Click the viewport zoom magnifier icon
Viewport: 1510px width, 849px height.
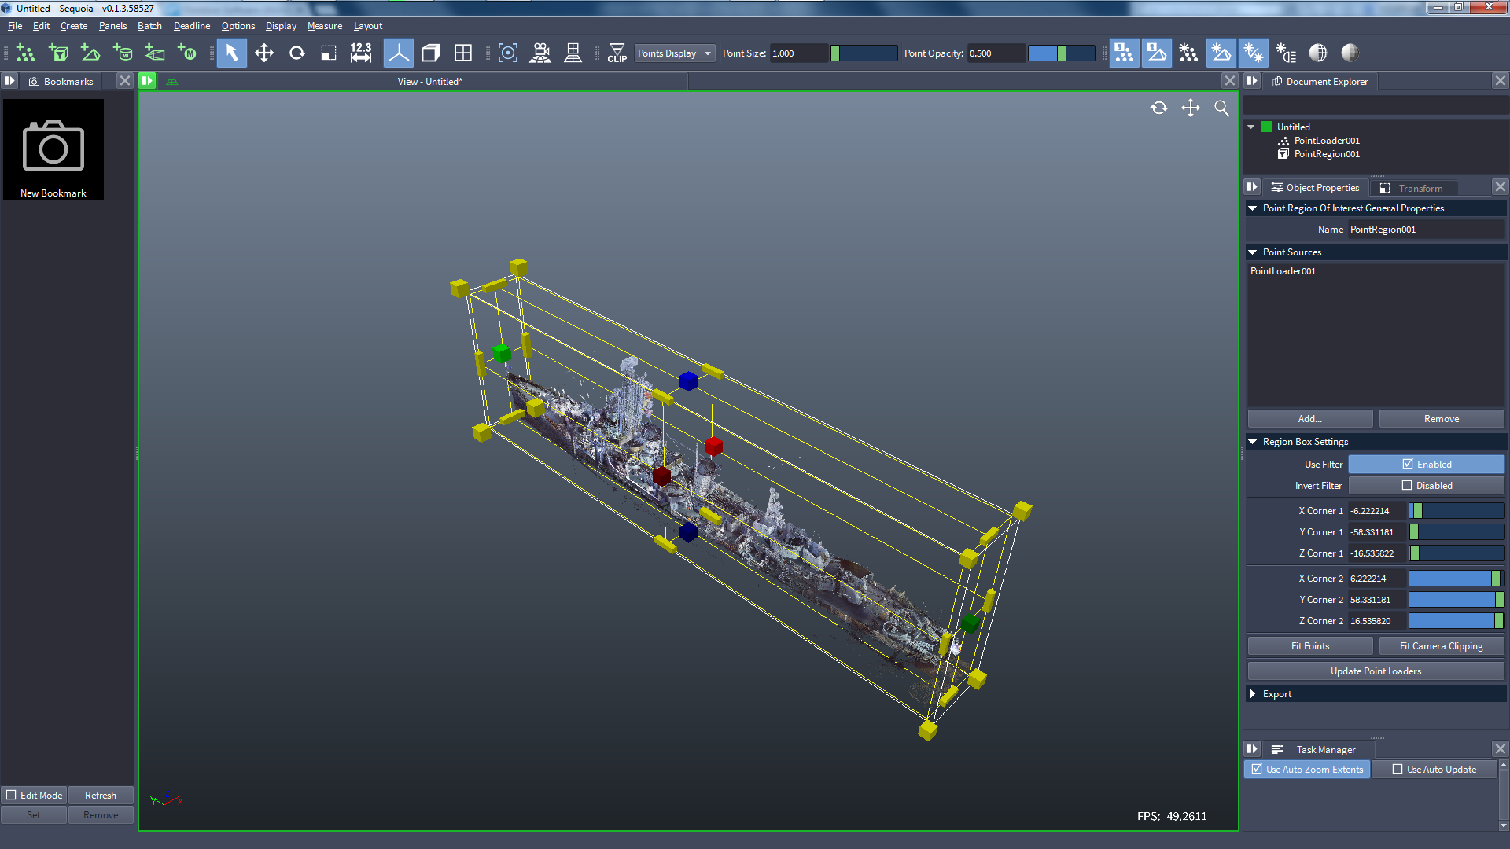tap(1221, 108)
